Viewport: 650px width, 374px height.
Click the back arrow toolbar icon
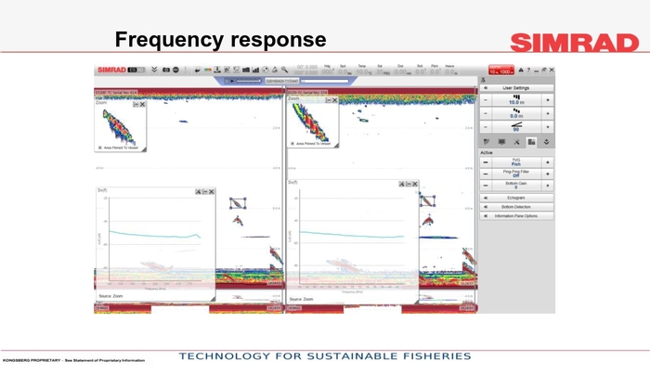click(197, 70)
